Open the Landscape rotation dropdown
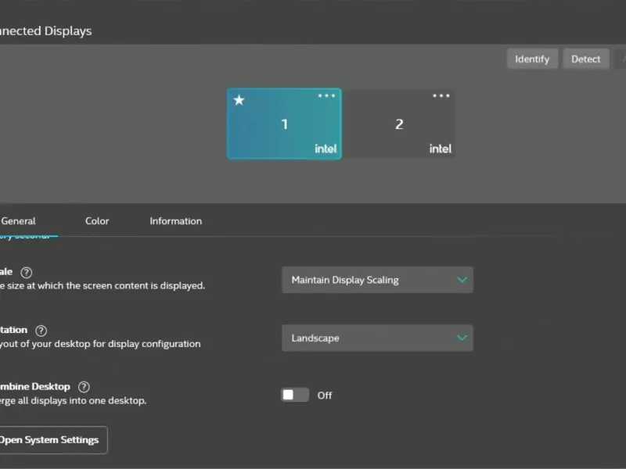 377,338
